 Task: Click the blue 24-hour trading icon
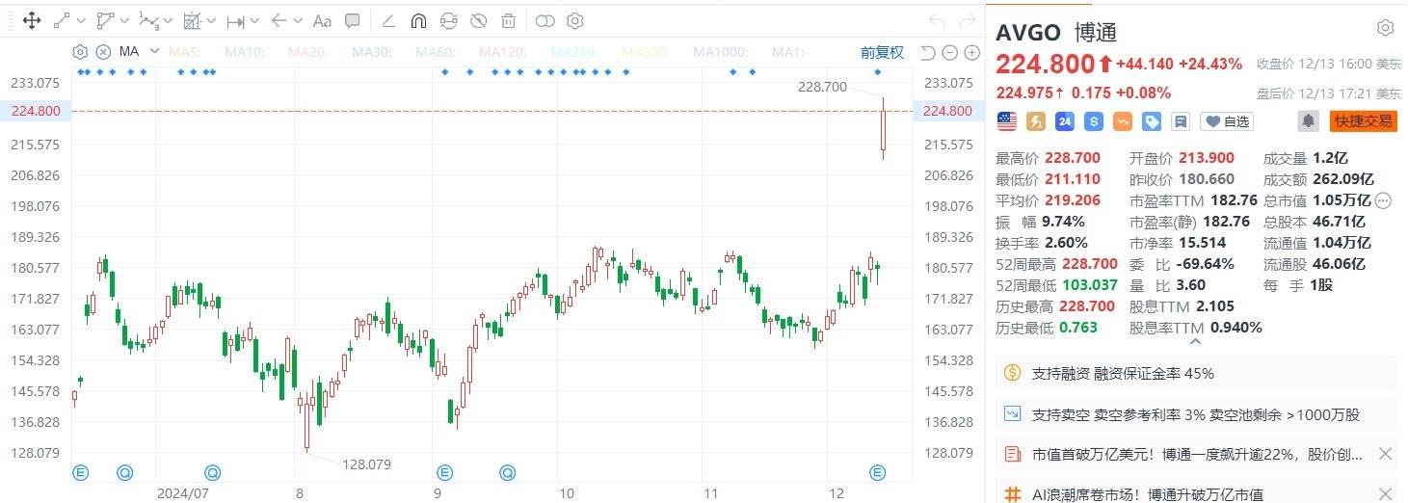click(x=1065, y=121)
